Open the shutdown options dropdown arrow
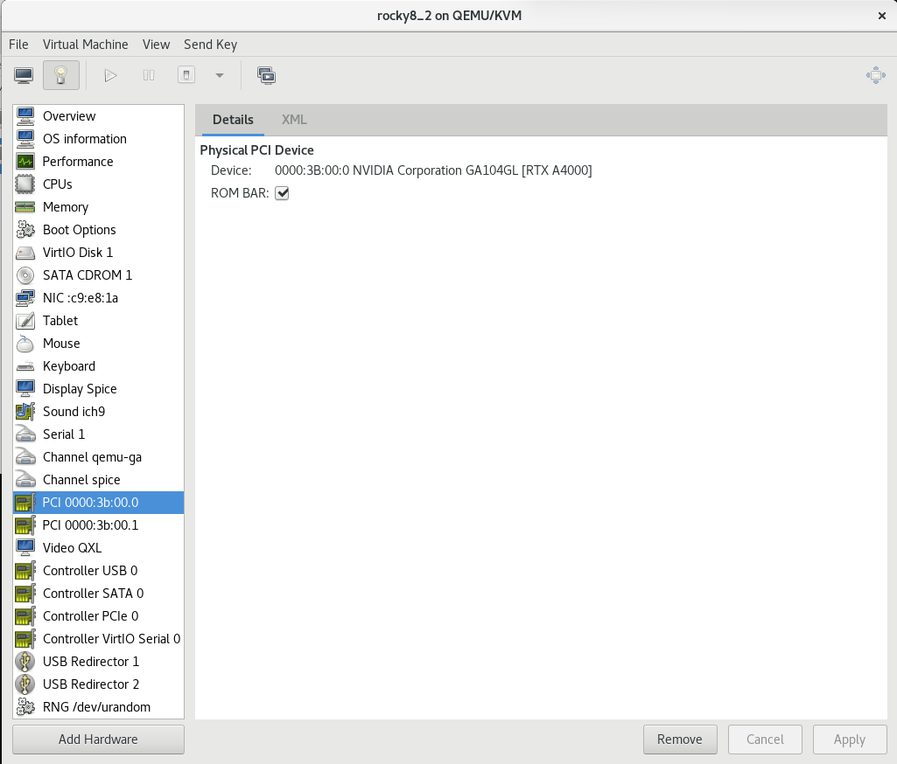Viewport: 897px width, 764px height. click(x=219, y=75)
